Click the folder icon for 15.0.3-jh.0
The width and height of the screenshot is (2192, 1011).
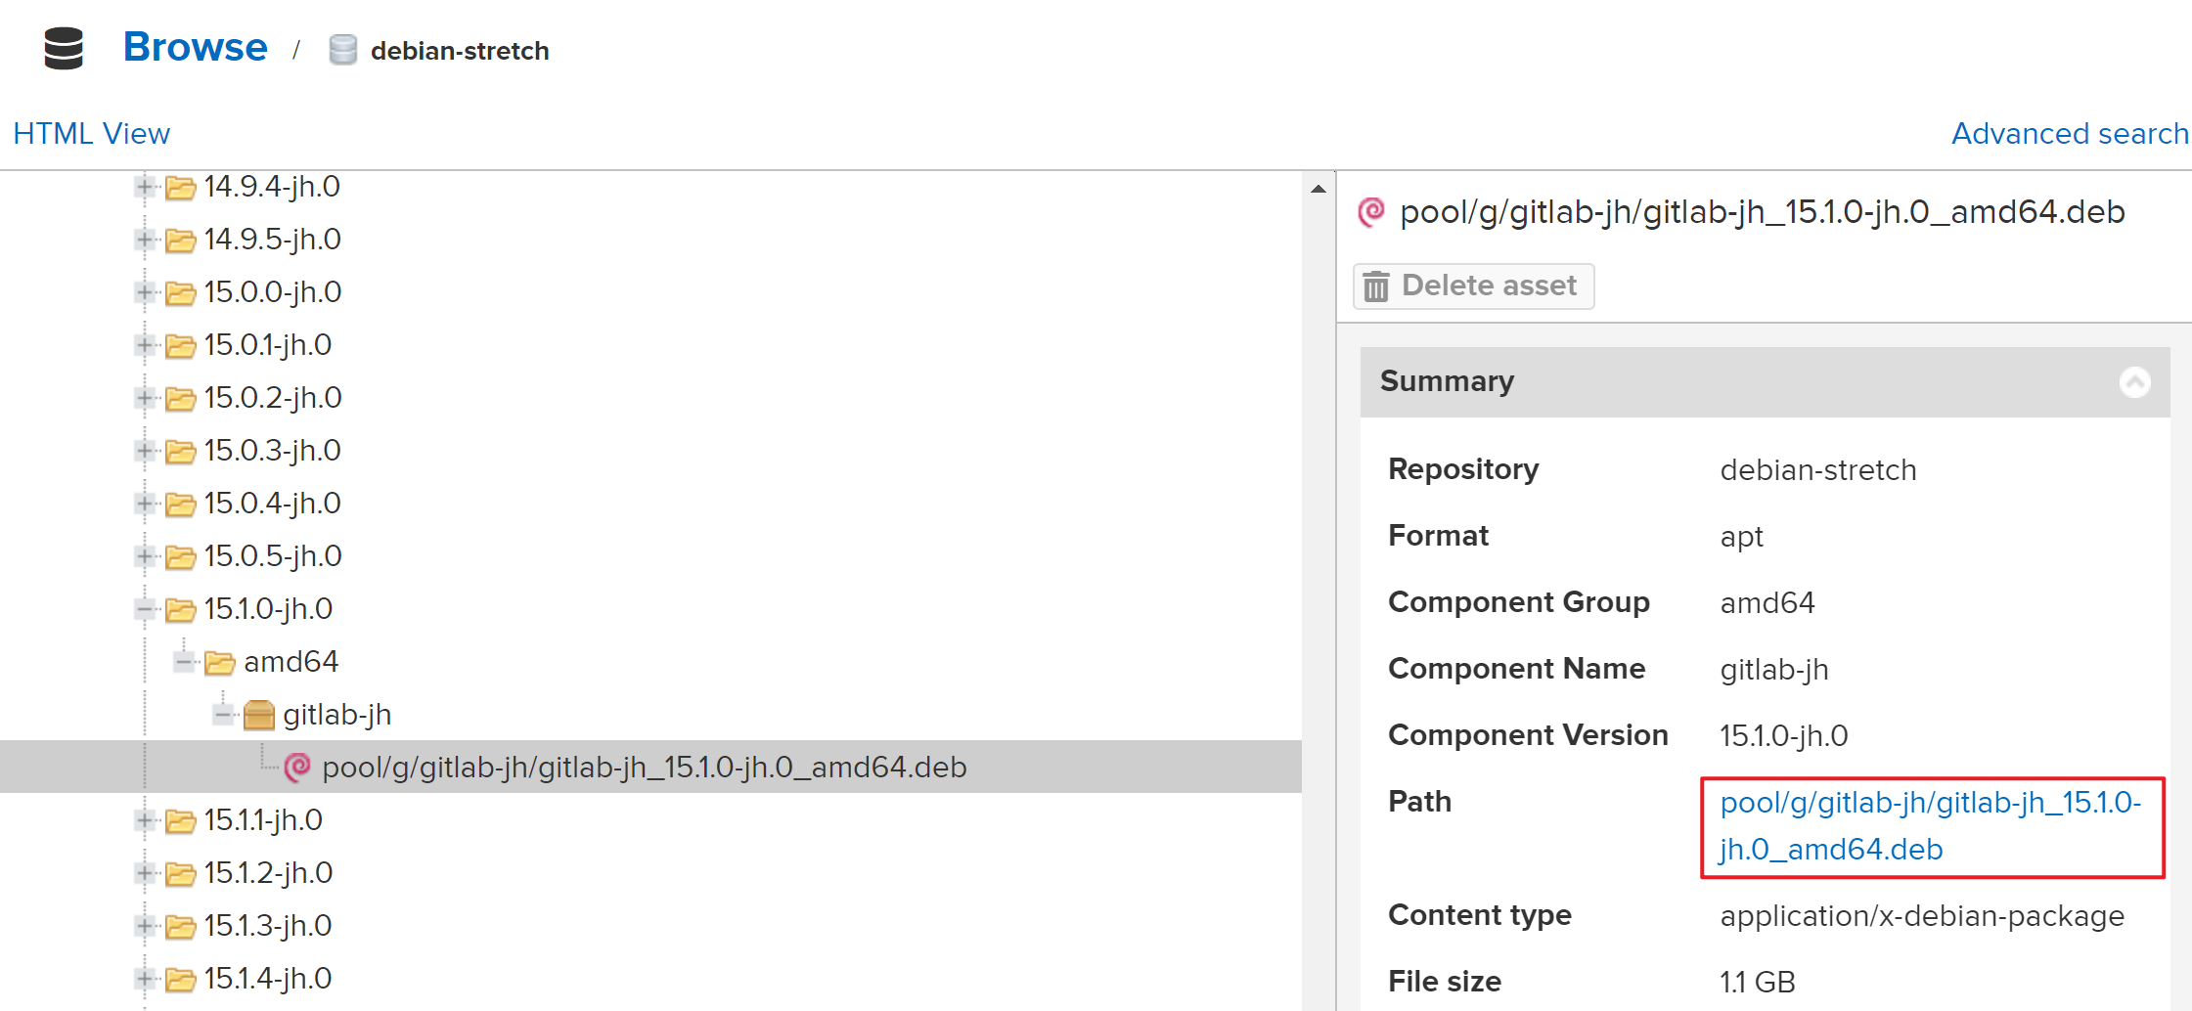[180, 450]
